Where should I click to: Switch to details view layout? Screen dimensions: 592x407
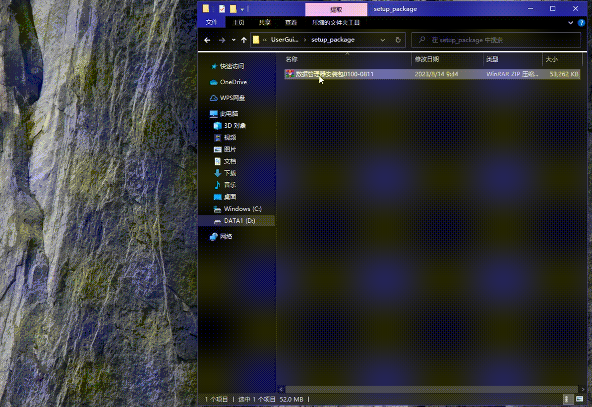[x=567, y=399]
